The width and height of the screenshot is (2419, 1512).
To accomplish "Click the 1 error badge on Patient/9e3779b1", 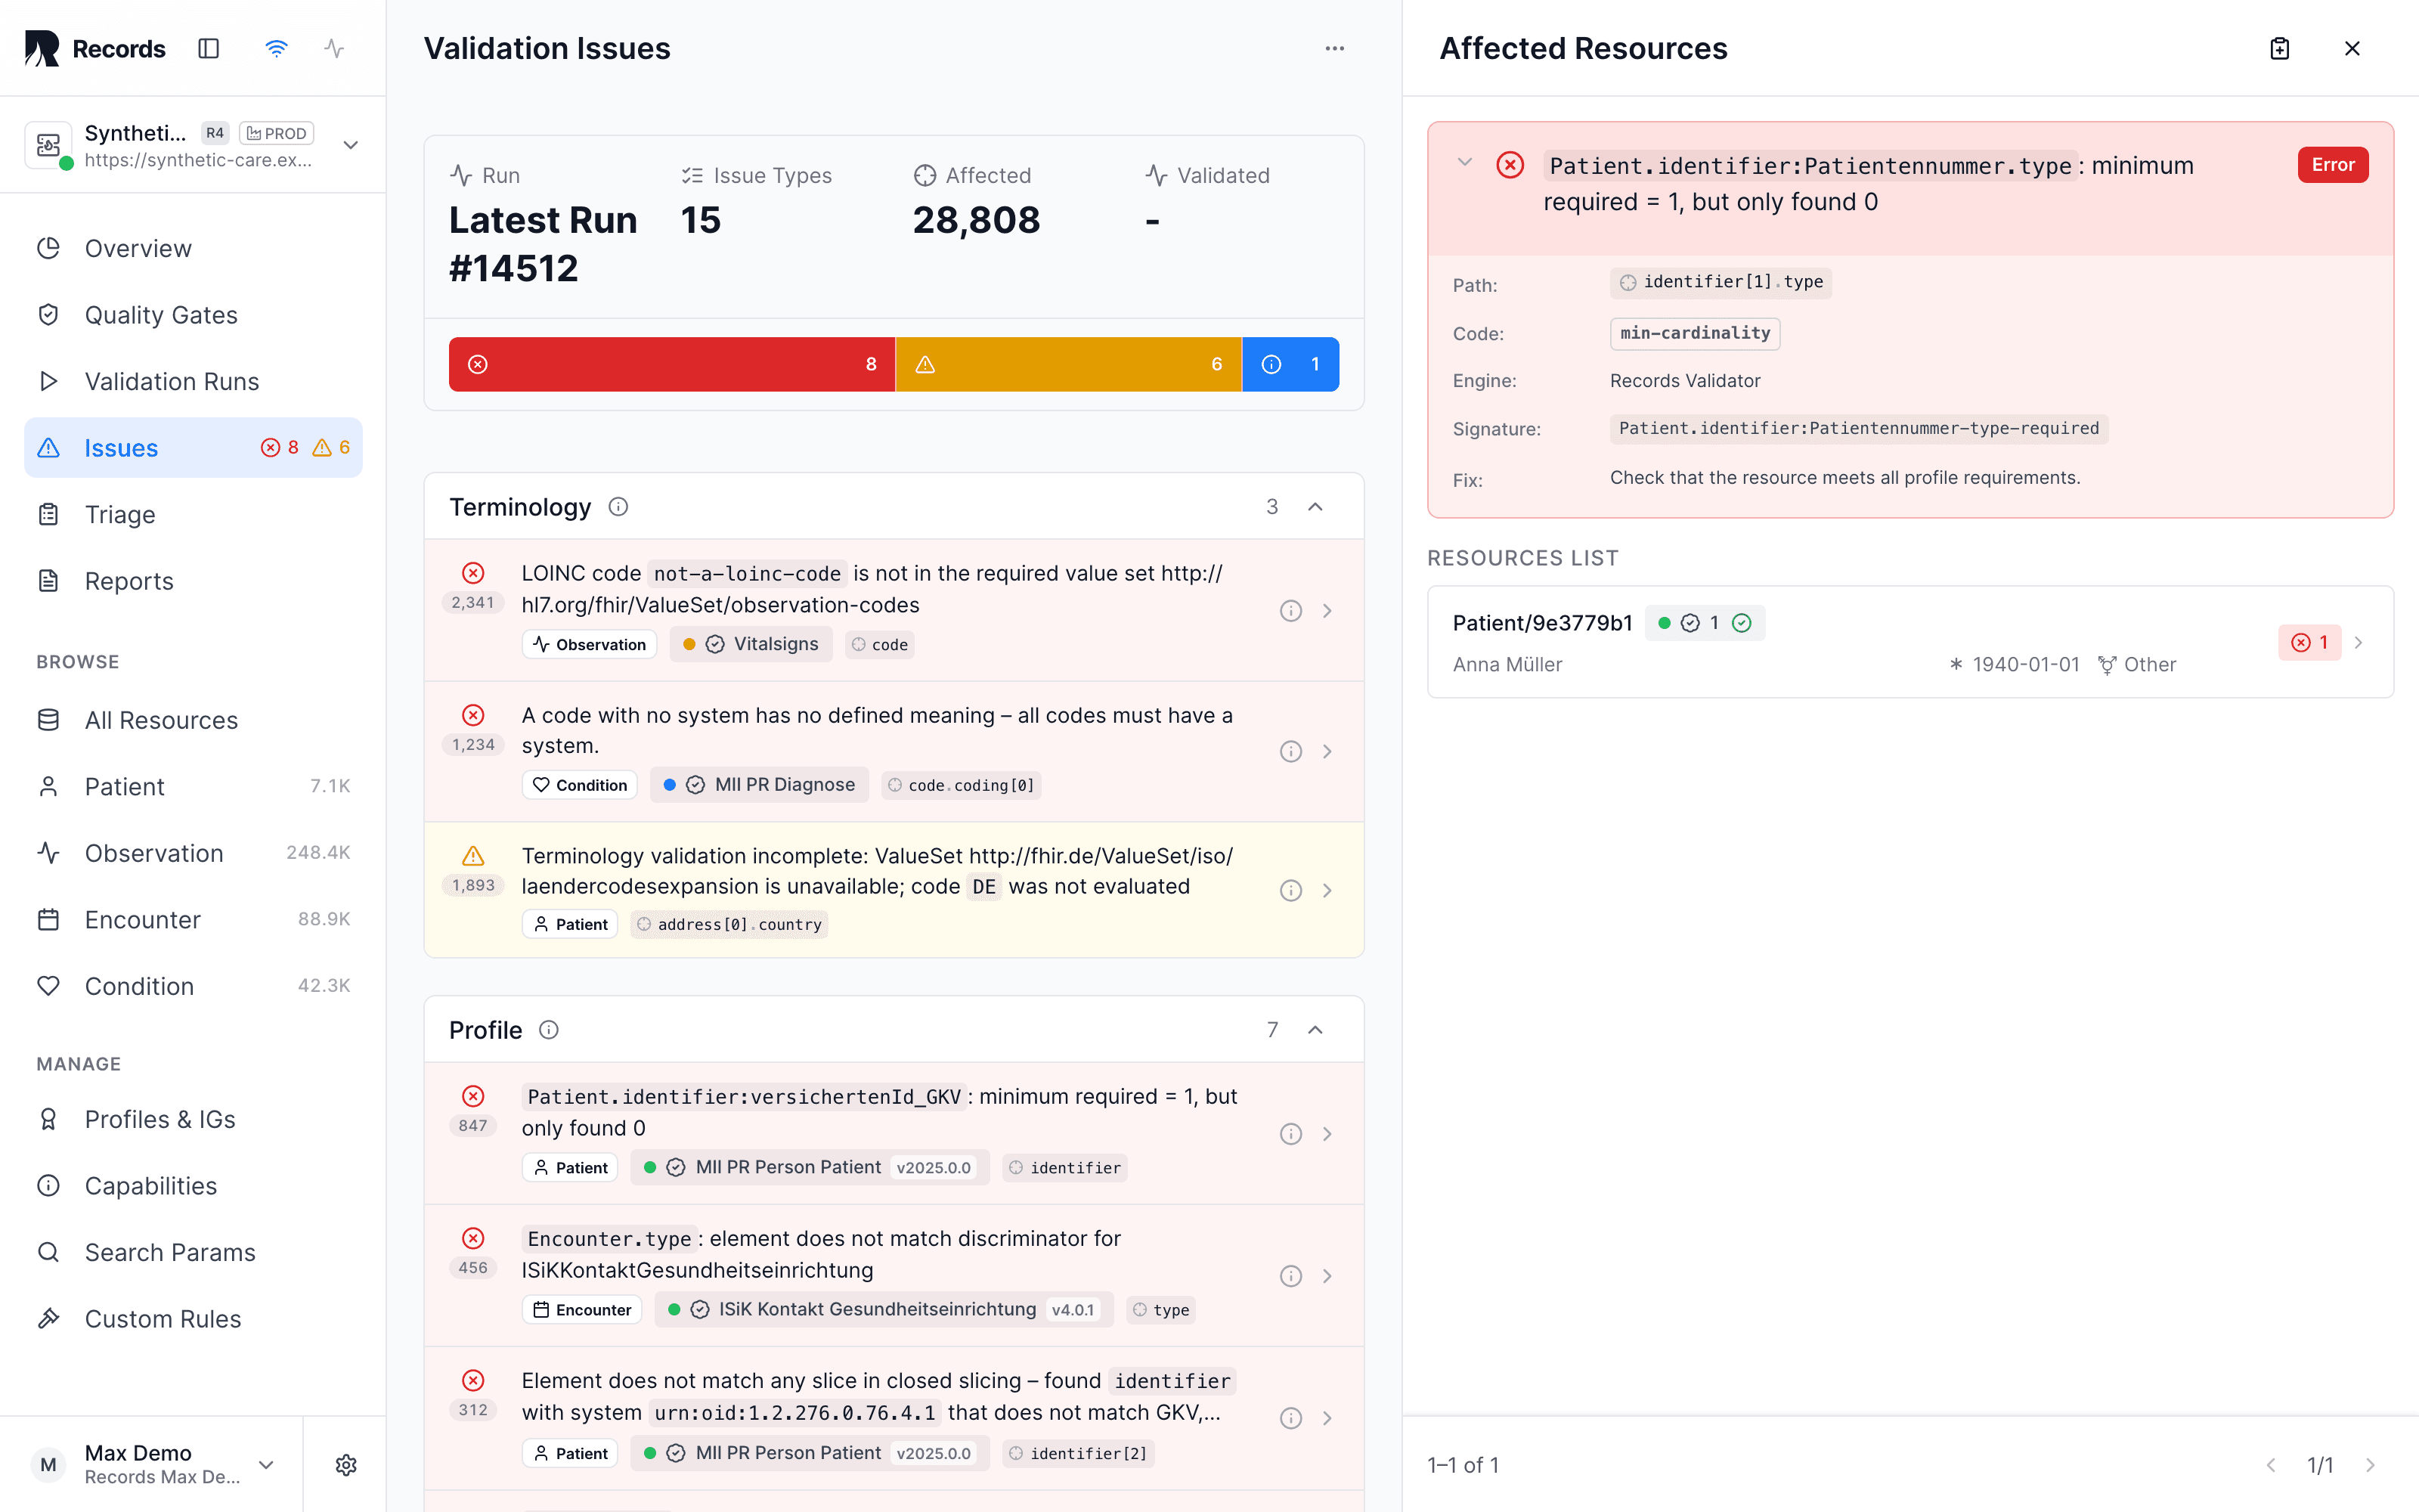I will [x=2310, y=642].
